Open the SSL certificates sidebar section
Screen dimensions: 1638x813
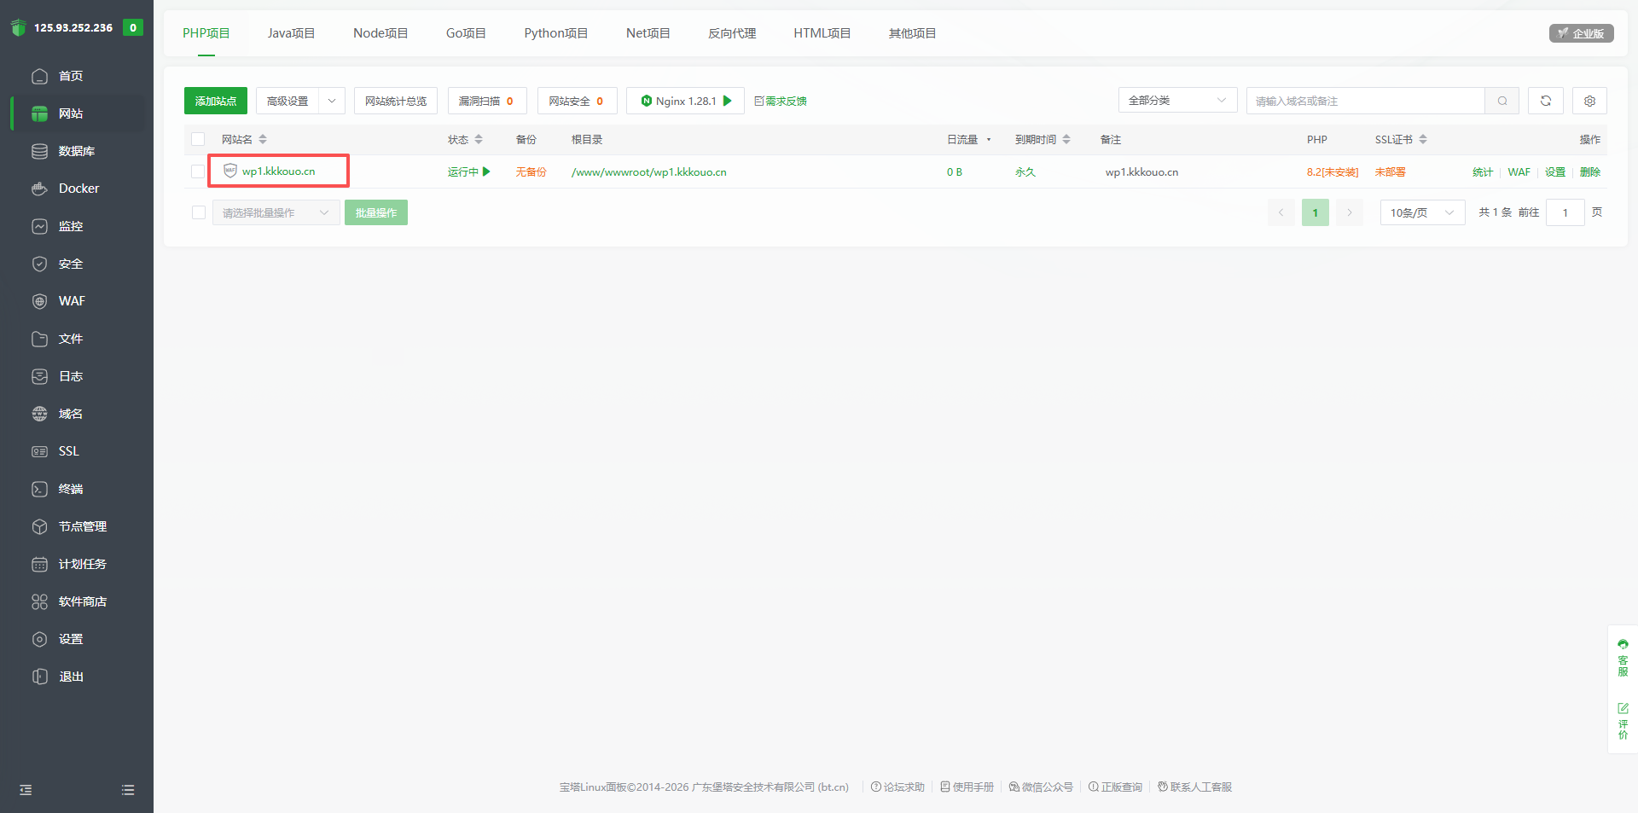coord(67,451)
